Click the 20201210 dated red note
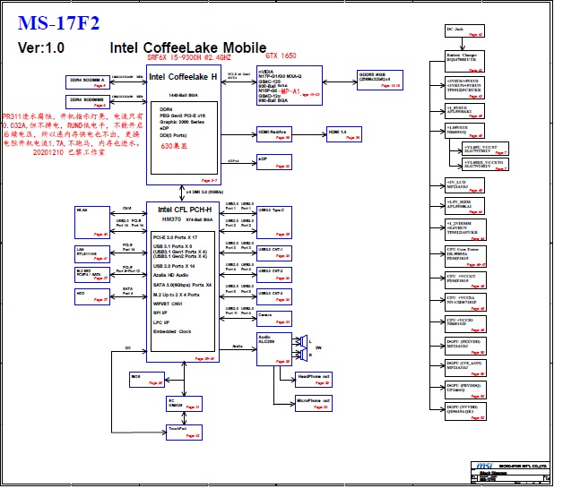The height and width of the screenshot is (497, 563). 68,152
